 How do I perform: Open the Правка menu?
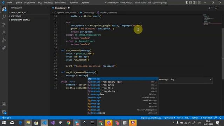click(x=18, y=2)
